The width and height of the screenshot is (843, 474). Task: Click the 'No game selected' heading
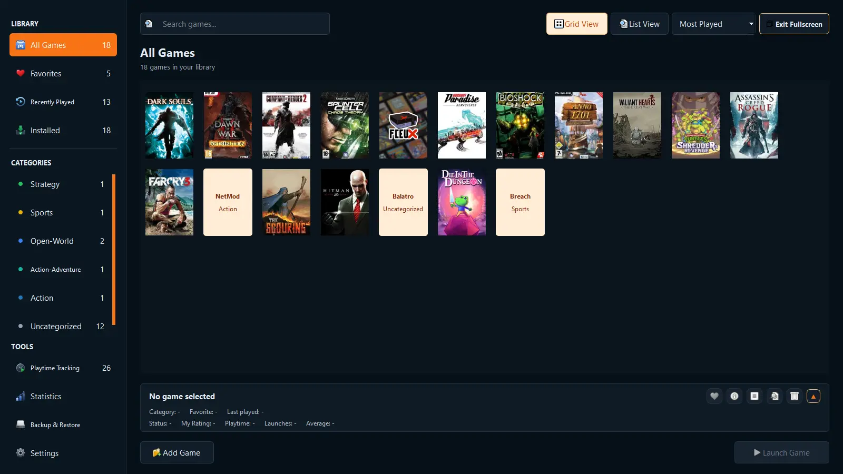pos(182,397)
